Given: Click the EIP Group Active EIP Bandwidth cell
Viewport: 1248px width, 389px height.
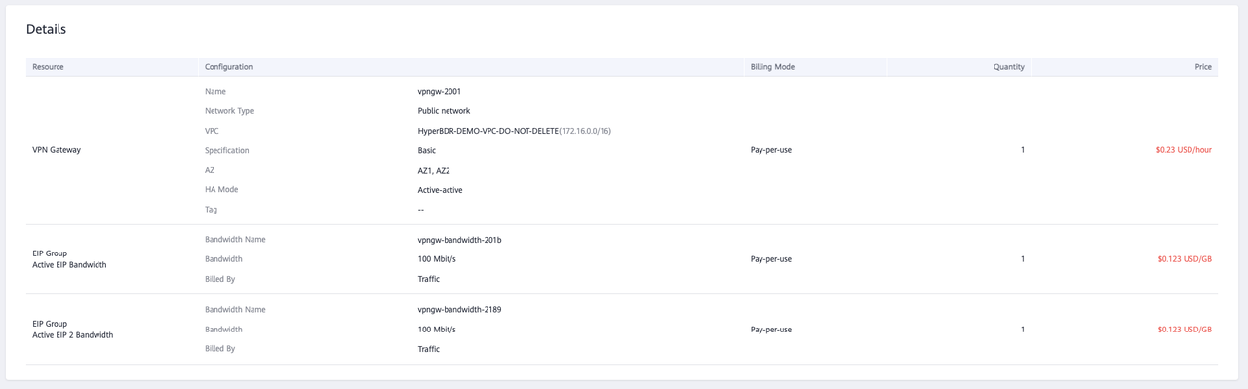Looking at the screenshot, I should point(69,259).
